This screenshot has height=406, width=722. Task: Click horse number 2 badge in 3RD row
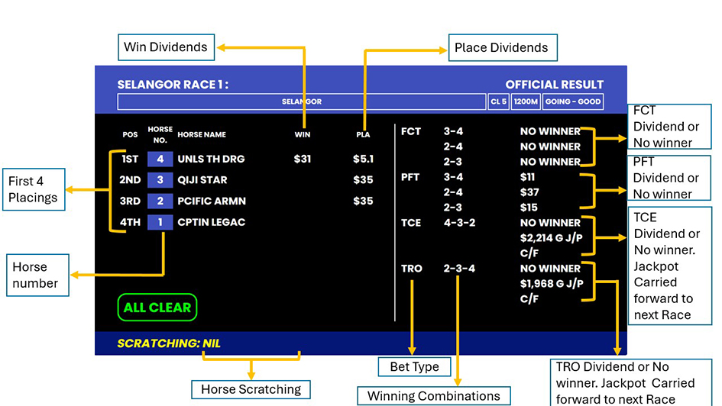coord(160,201)
